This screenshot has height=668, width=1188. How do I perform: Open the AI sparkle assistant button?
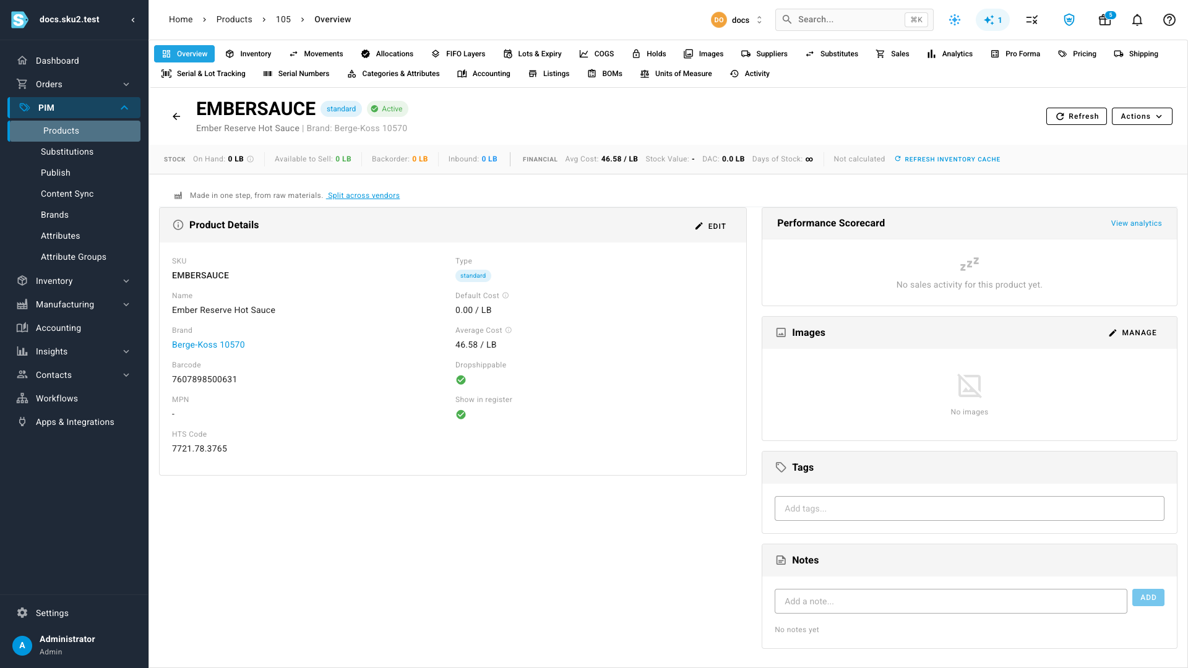pyautogui.click(x=992, y=20)
